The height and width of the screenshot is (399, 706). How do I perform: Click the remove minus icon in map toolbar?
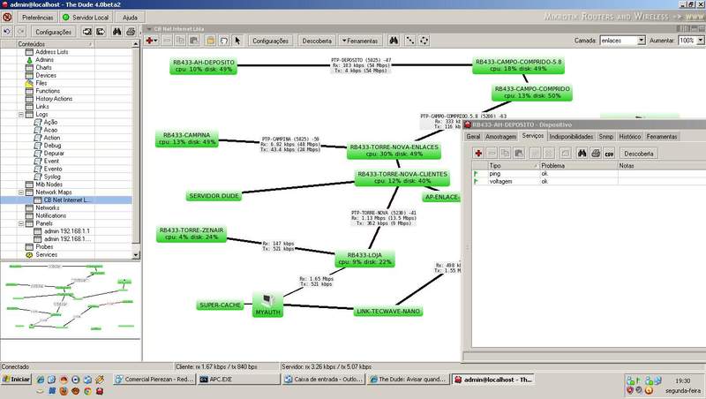(167, 41)
